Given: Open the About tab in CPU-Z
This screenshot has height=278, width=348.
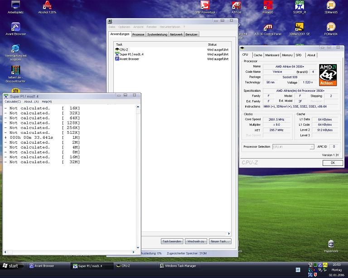Looking at the screenshot, I should [311, 55].
